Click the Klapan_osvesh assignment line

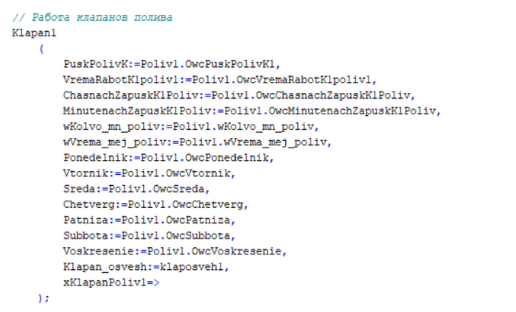[x=146, y=267]
